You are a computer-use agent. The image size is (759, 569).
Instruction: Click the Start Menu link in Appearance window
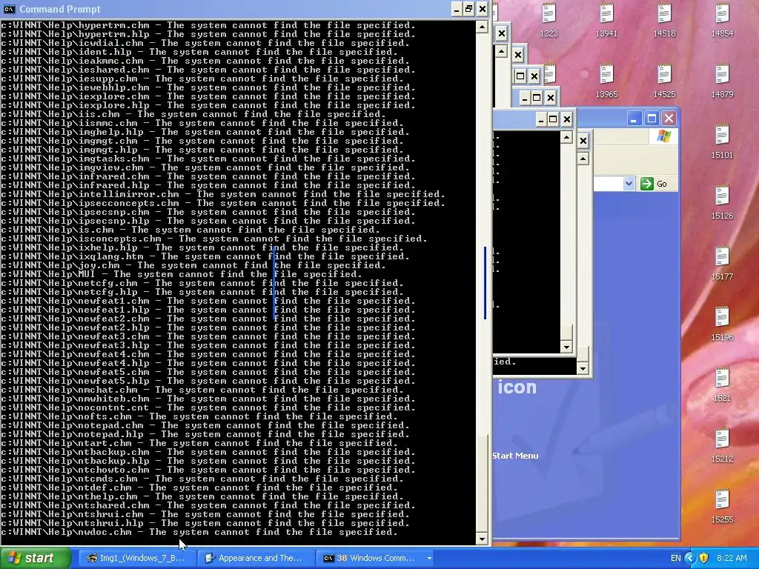pos(516,456)
